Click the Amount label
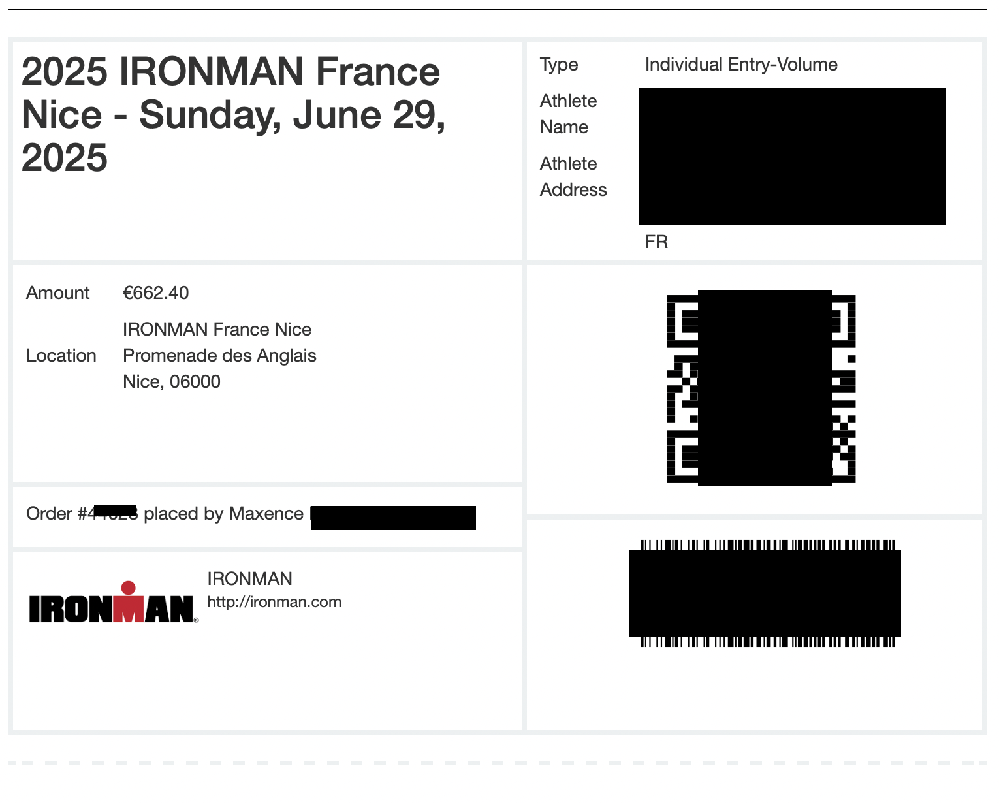 click(x=57, y=292)
